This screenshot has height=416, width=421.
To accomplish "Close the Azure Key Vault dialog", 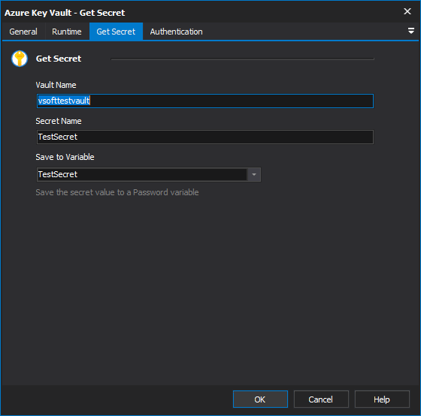I will (407, 11).
